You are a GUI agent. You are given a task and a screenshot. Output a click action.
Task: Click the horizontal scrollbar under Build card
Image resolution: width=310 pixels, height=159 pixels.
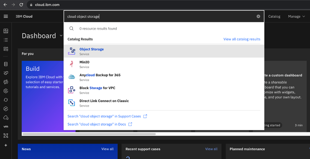pyautogui.click(x=89, y=134)
